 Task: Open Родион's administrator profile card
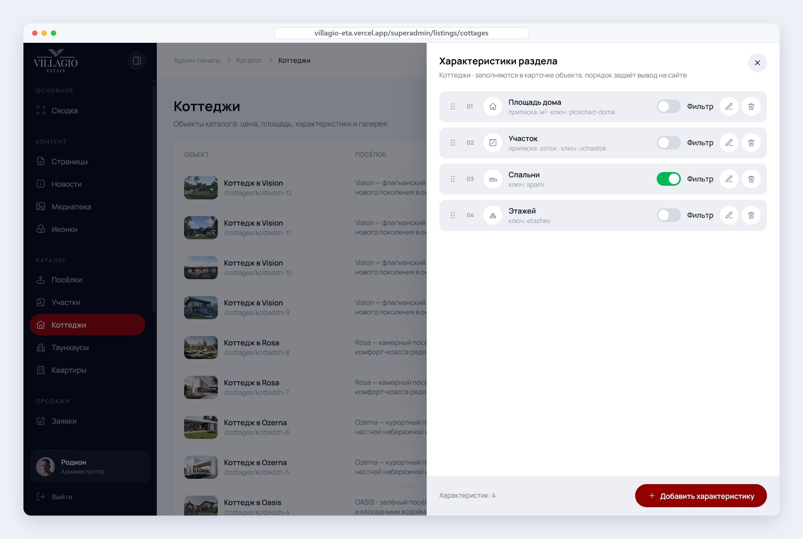coord(90,467)
